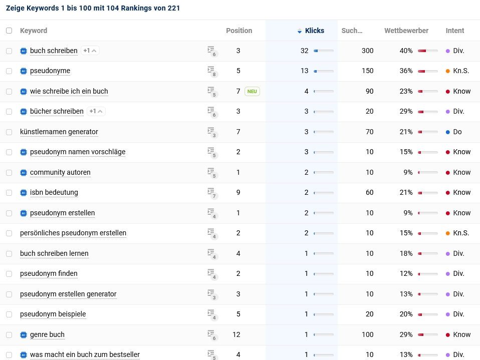Open the keyword link "pseudonym erstellen"

pyautogui.click(x=62, y=213)
